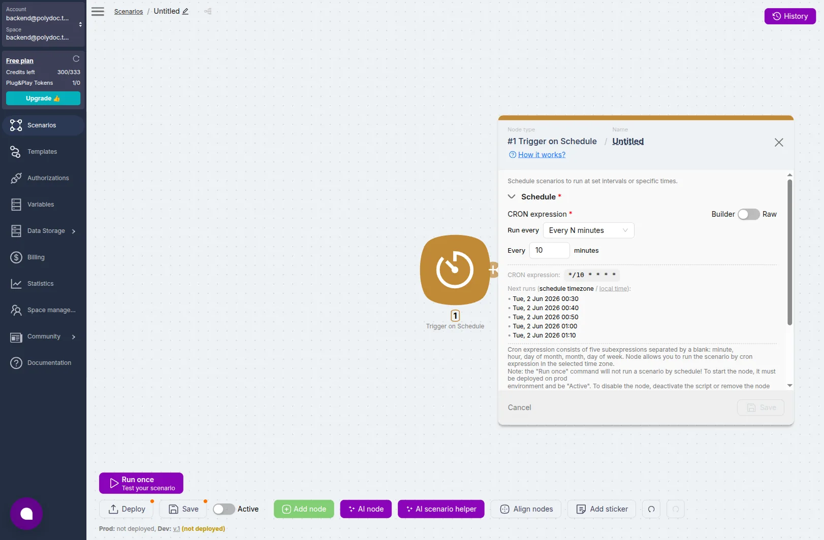Click the undo arrow icon in bottom toolbar
824x540 pixels.
651,509
